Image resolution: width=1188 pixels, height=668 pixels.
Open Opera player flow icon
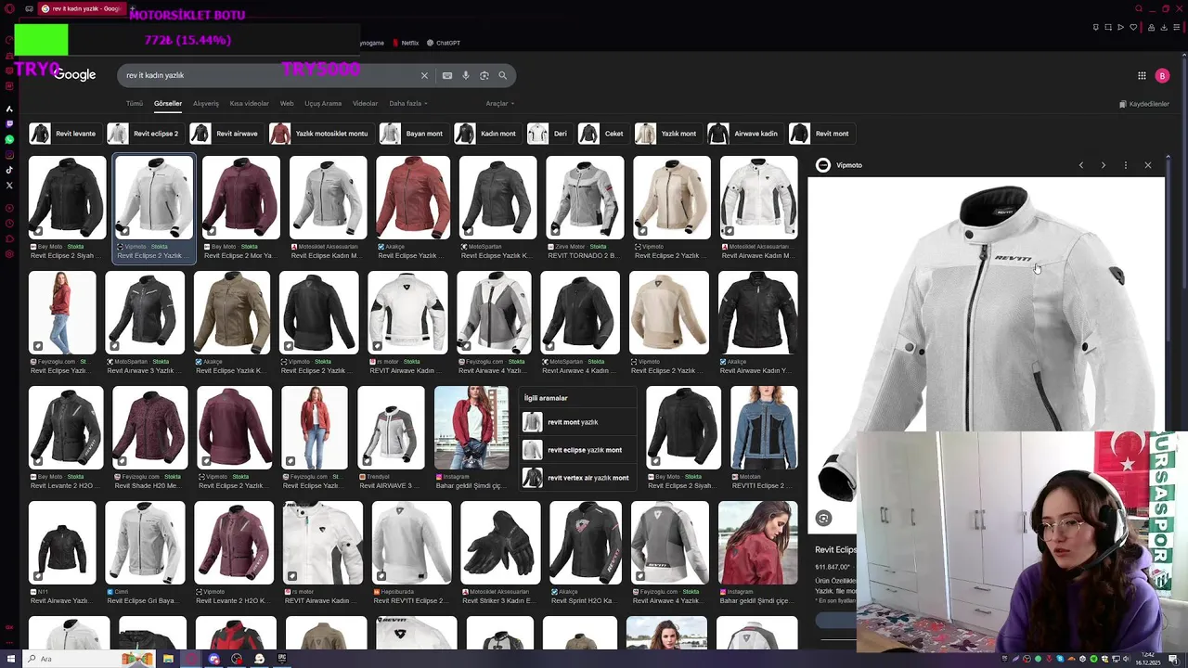pos(1120,27)
